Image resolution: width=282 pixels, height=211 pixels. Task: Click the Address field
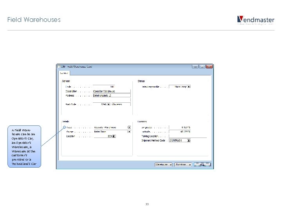tap(112, 95)
